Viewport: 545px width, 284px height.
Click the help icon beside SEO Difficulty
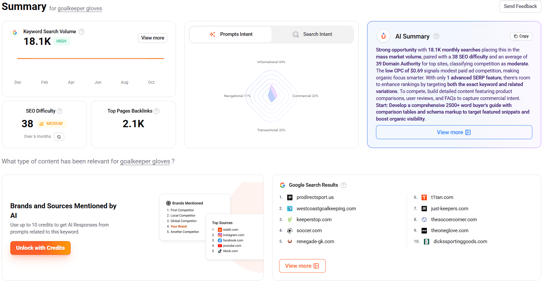click(x=60, y=111)
